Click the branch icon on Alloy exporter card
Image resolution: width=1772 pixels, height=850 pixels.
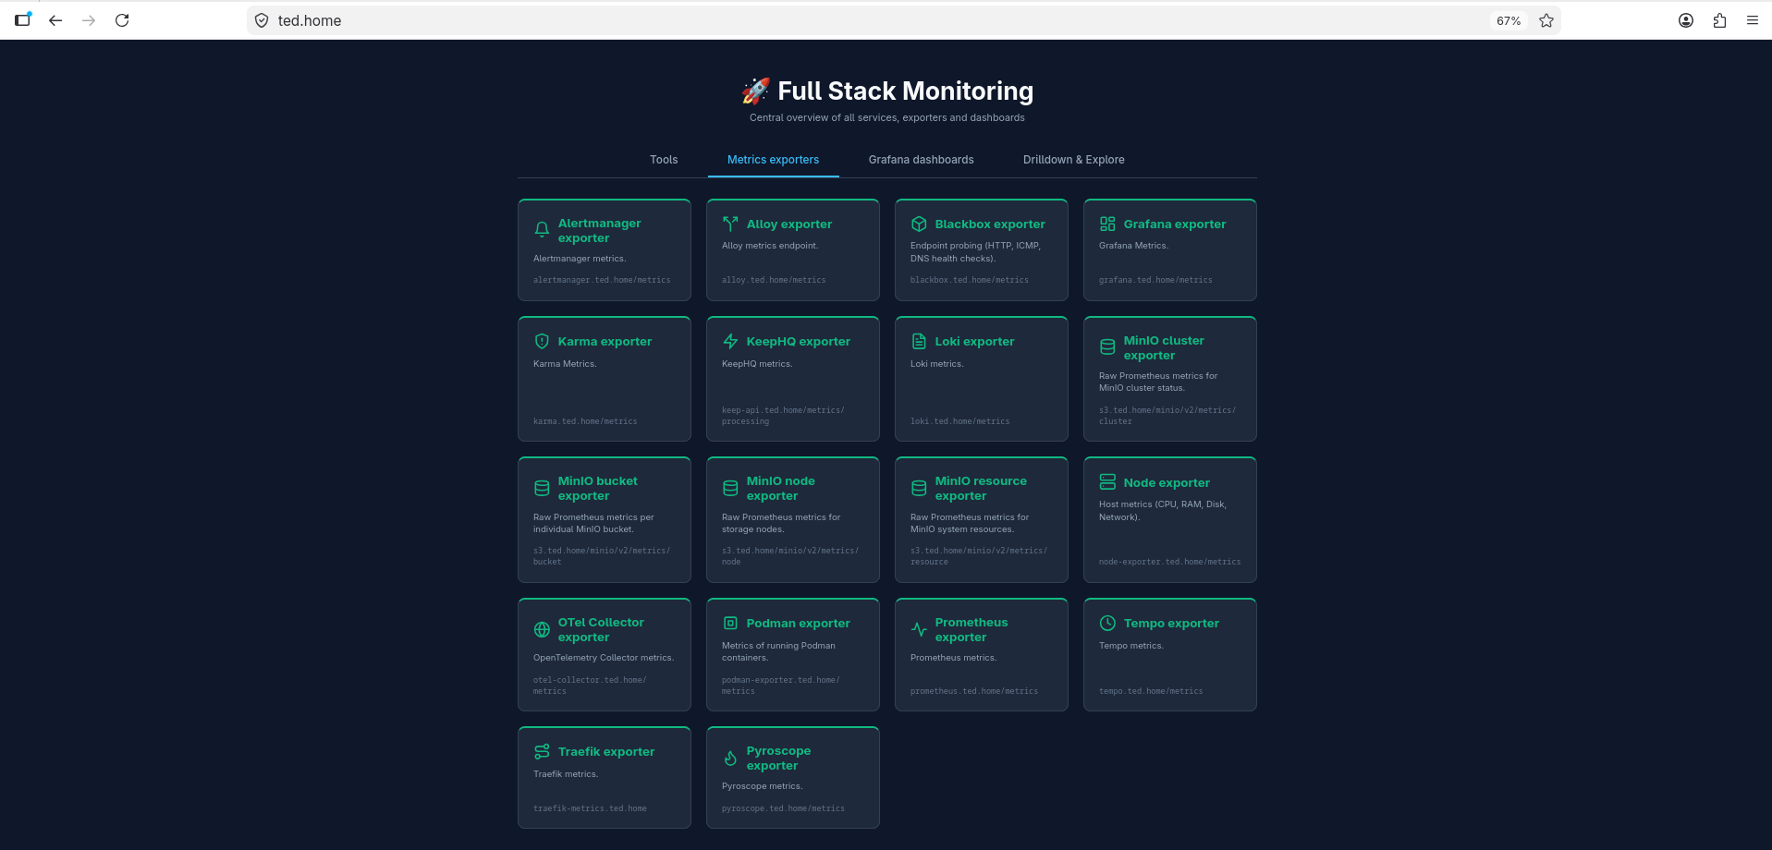pyautogui.click(x=730, y=224)
